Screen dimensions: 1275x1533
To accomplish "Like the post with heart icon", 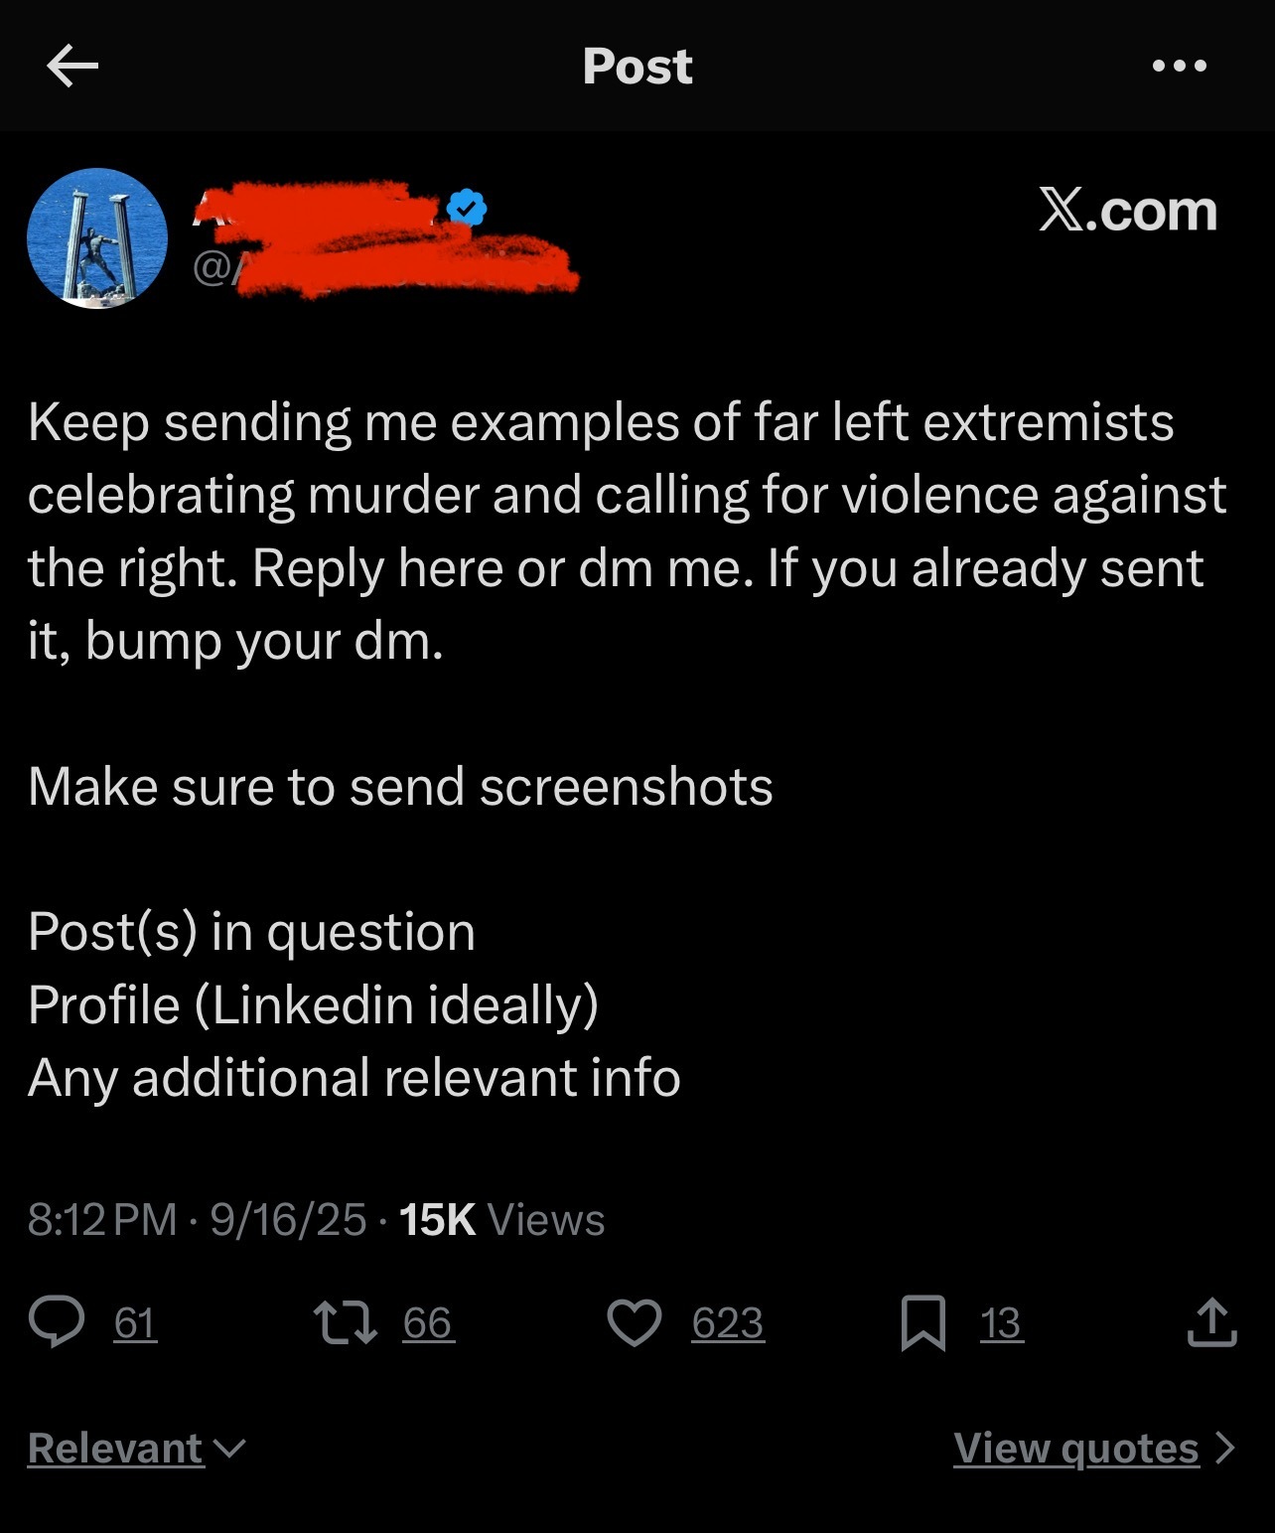I will click(x=634, y=1322).
